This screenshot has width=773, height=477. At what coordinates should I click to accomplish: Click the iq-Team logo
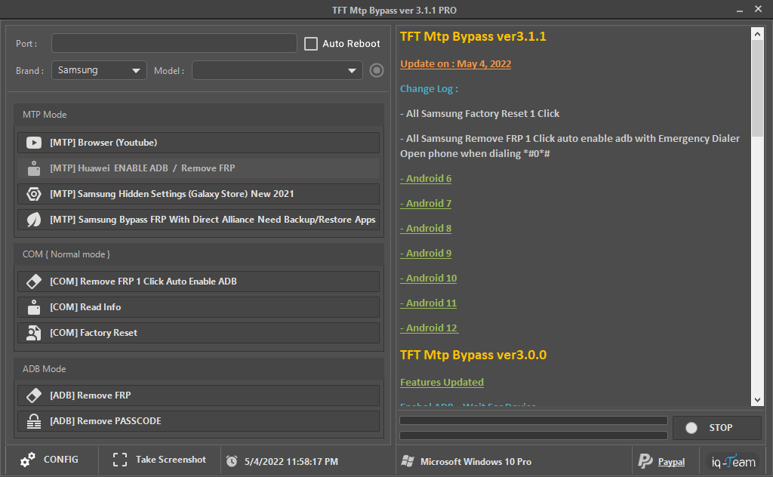(734, 462)
